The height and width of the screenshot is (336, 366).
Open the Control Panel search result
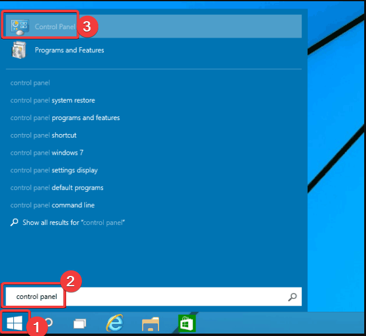click(x=154, y=26)
